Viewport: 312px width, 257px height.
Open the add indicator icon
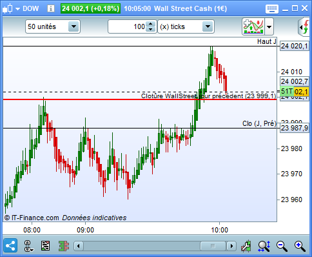(253, 26)
